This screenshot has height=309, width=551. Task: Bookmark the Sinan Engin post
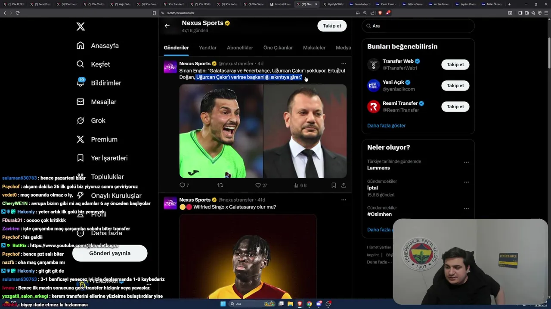click(x=334, y=185)
